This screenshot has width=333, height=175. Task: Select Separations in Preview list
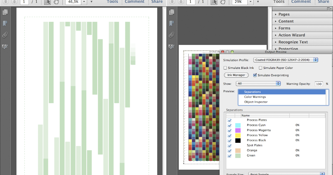(282, 92)
